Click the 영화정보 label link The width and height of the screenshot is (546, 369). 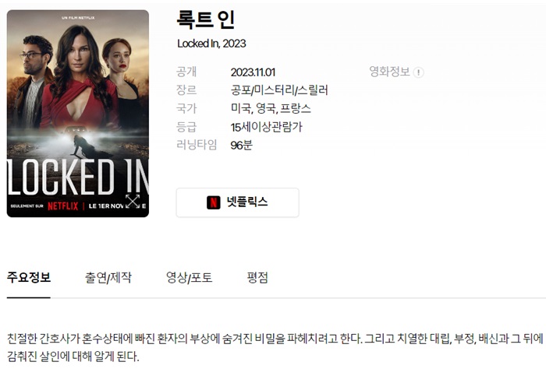389,72
